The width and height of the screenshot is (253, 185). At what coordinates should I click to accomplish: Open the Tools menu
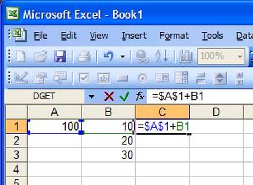(212, 36)
